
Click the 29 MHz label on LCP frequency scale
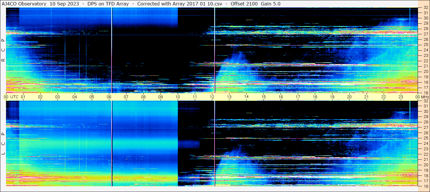point(425,117)
